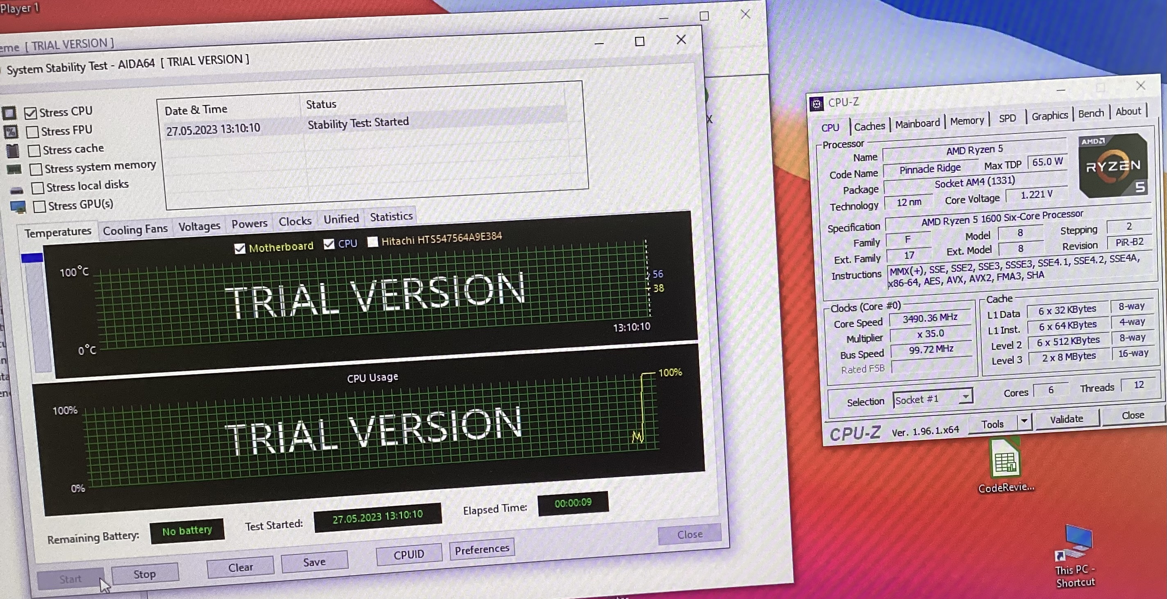Open the Tools dropdown arrow in CPU-Z
This screenshot has height=599, width=1167.
tap(1024, 422)
